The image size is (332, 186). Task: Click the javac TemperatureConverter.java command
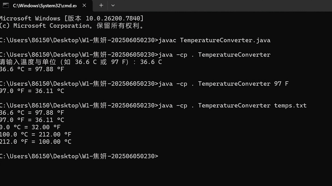click(x=214, y=40)
